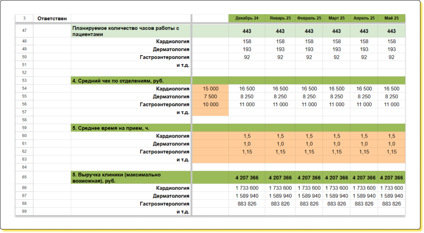This screenshot has width=424, height=233.
Task: Click "5. Выручка клиники" section heading
Action: point(117,177)
